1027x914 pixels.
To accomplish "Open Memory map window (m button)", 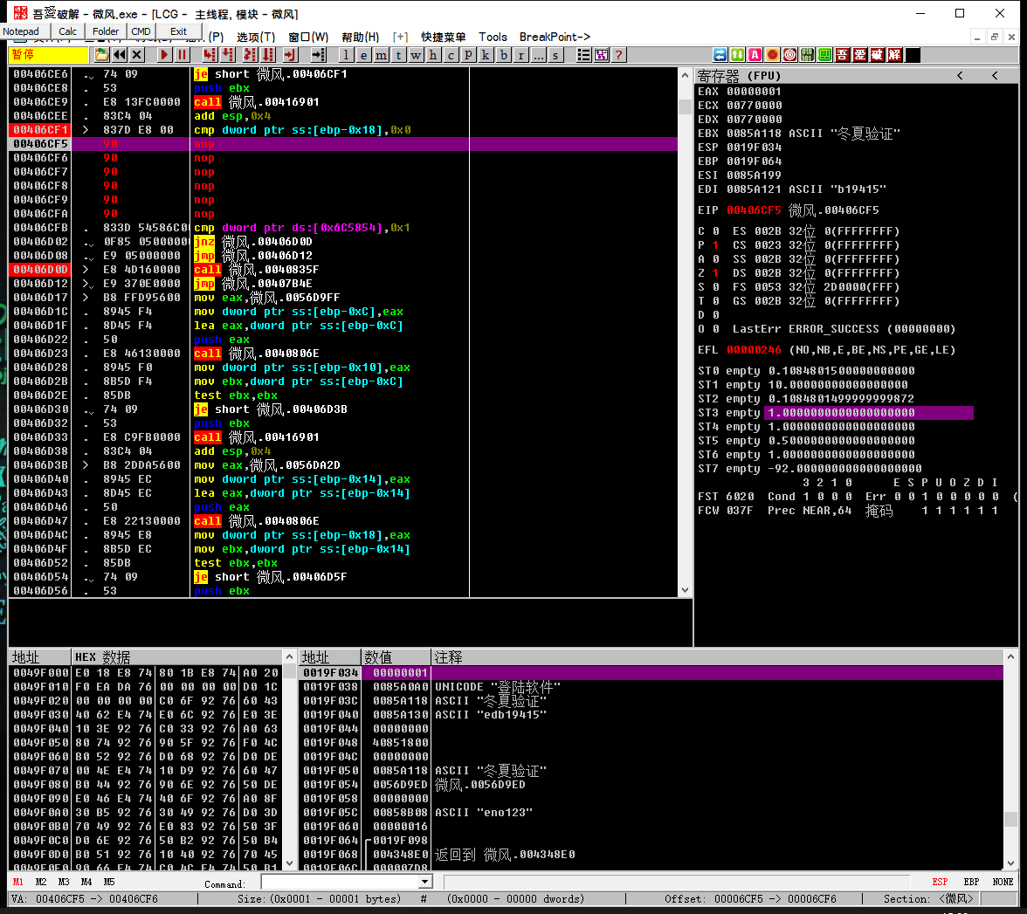I will (x=381, y=55).
